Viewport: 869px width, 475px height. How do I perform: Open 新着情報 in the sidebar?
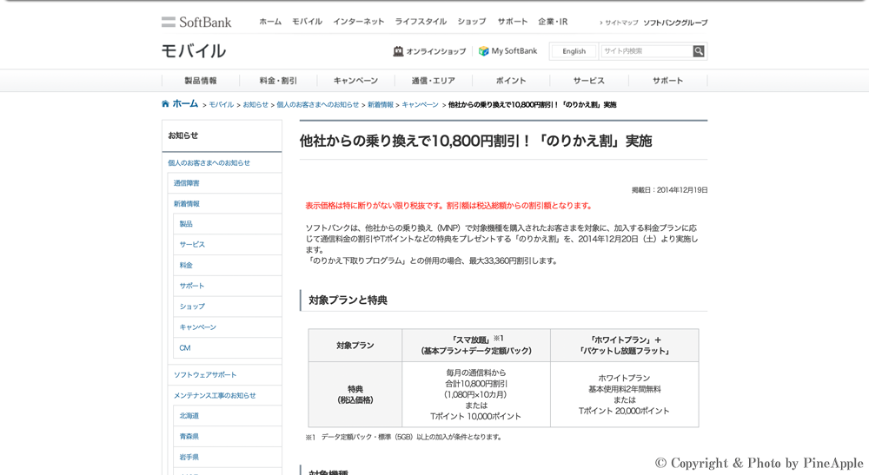tap(186, 204)
